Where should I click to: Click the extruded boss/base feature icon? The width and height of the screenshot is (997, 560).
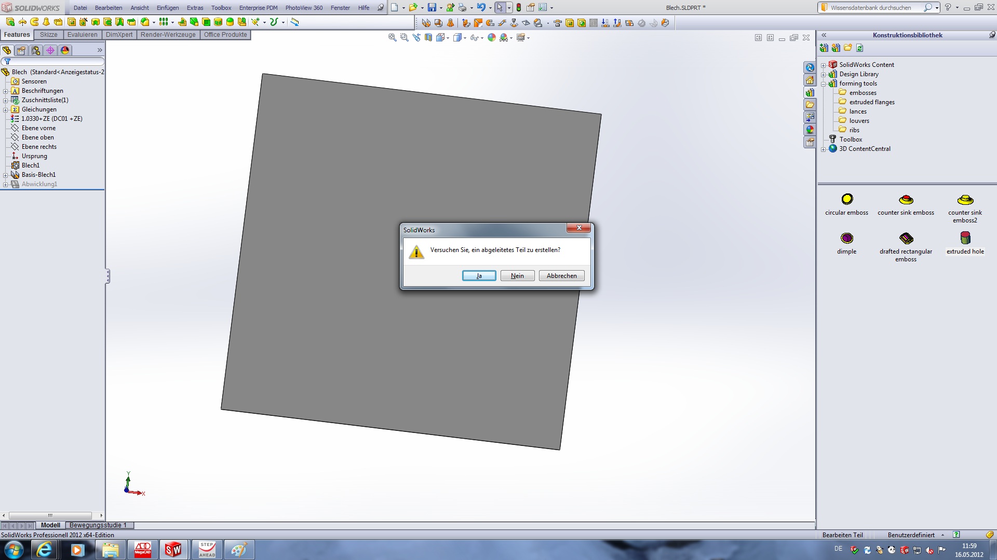click(10, 22)
